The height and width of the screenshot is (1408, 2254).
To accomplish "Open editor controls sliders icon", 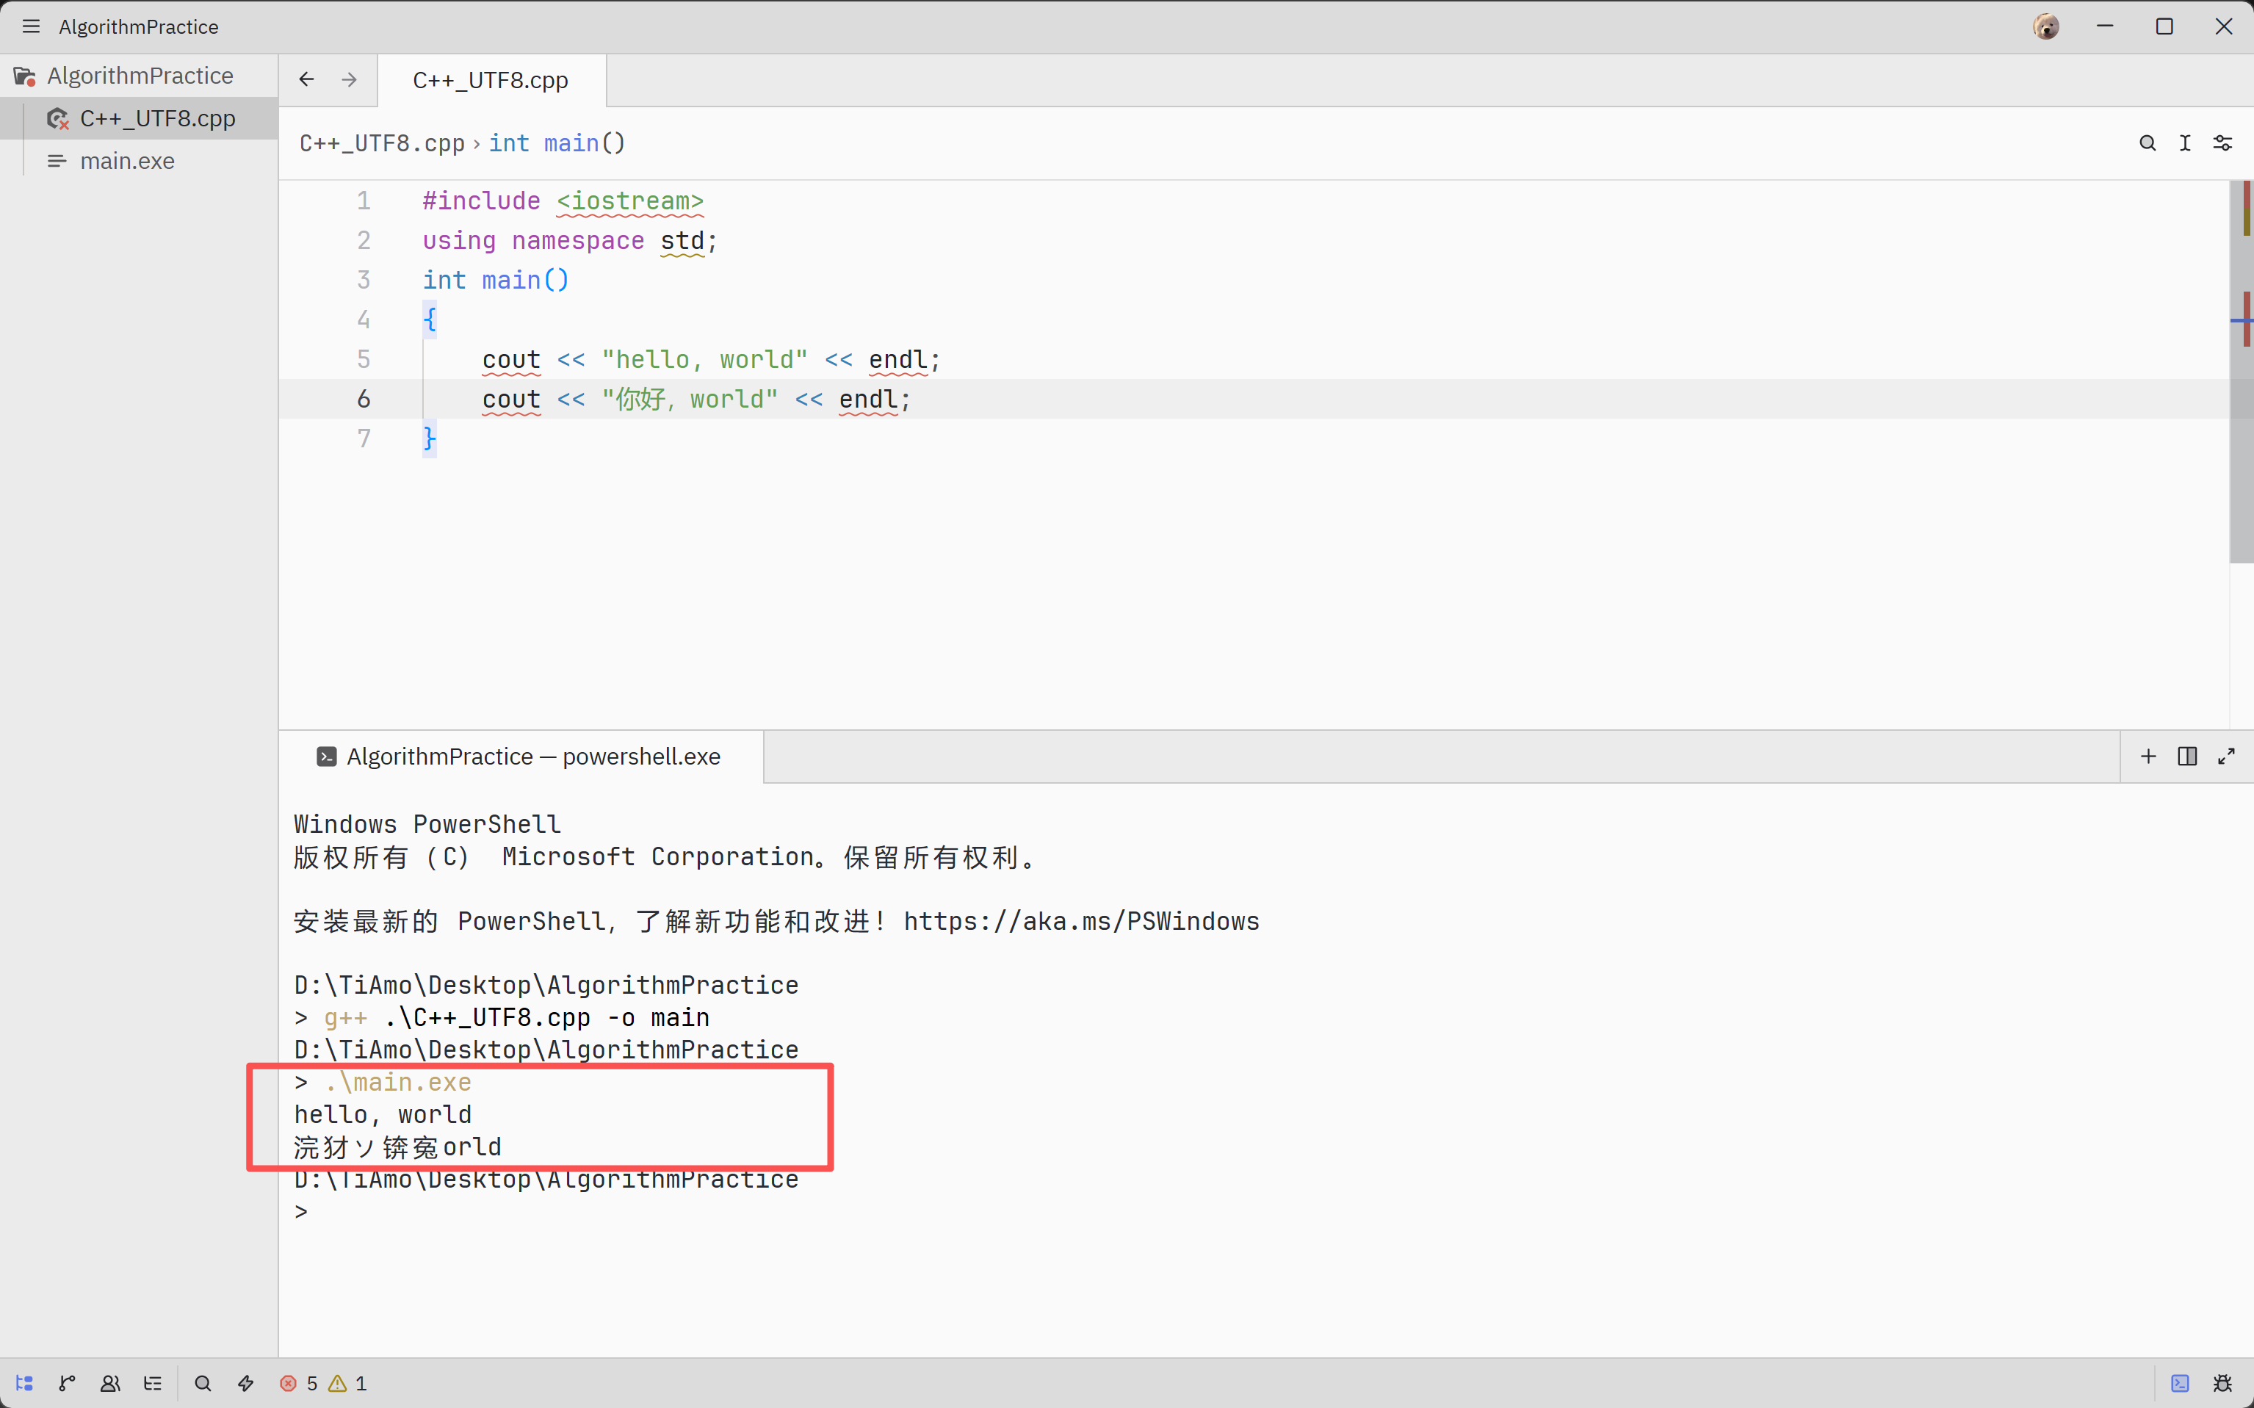I will (2223, 143).
